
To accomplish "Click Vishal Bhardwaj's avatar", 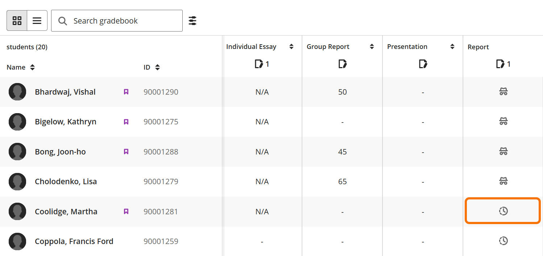I will click(x=17, y=92).
